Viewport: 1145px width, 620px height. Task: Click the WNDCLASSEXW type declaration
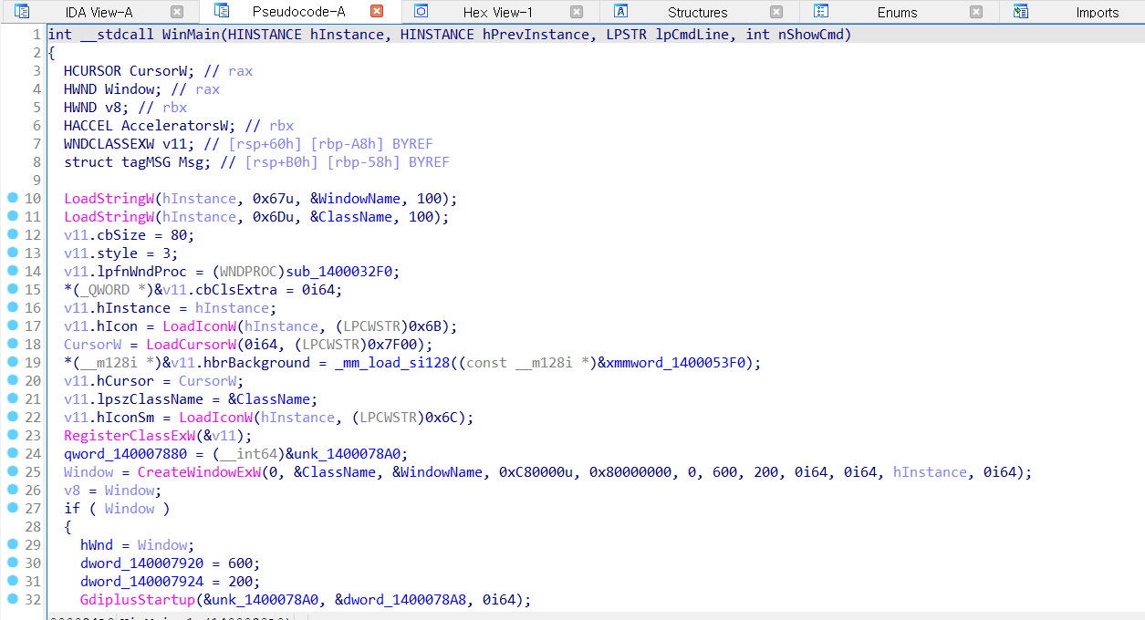click(x=109, y=144)
